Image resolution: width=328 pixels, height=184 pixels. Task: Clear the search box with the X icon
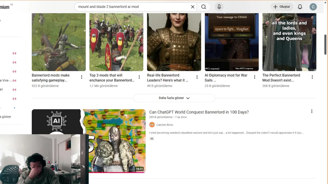(193, 7)
